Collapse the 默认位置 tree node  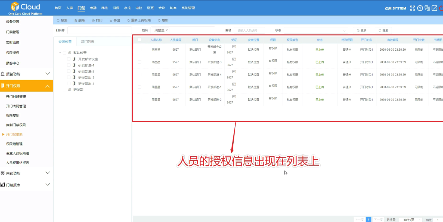60,53
